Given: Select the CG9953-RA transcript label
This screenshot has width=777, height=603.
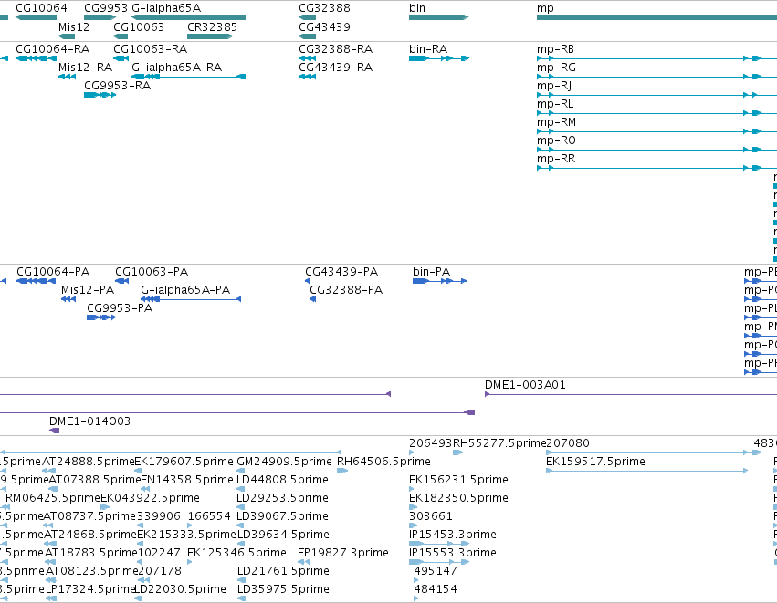Looking at the screenshot, I should [x=118, y=86].
